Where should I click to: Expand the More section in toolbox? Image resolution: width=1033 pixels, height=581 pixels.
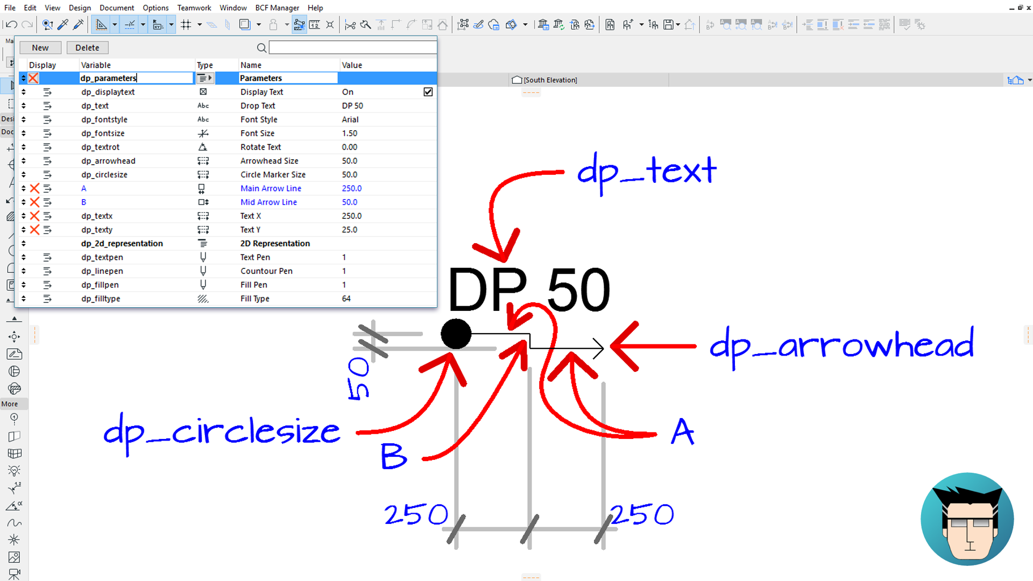pos(10,404)
